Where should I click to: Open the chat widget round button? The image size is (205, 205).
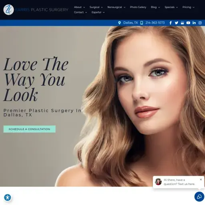[199, 197]
